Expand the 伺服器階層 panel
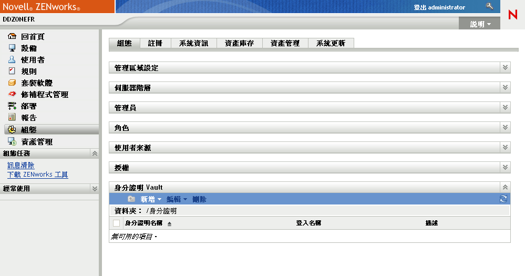Screen dimensions: 525x276 505,88
